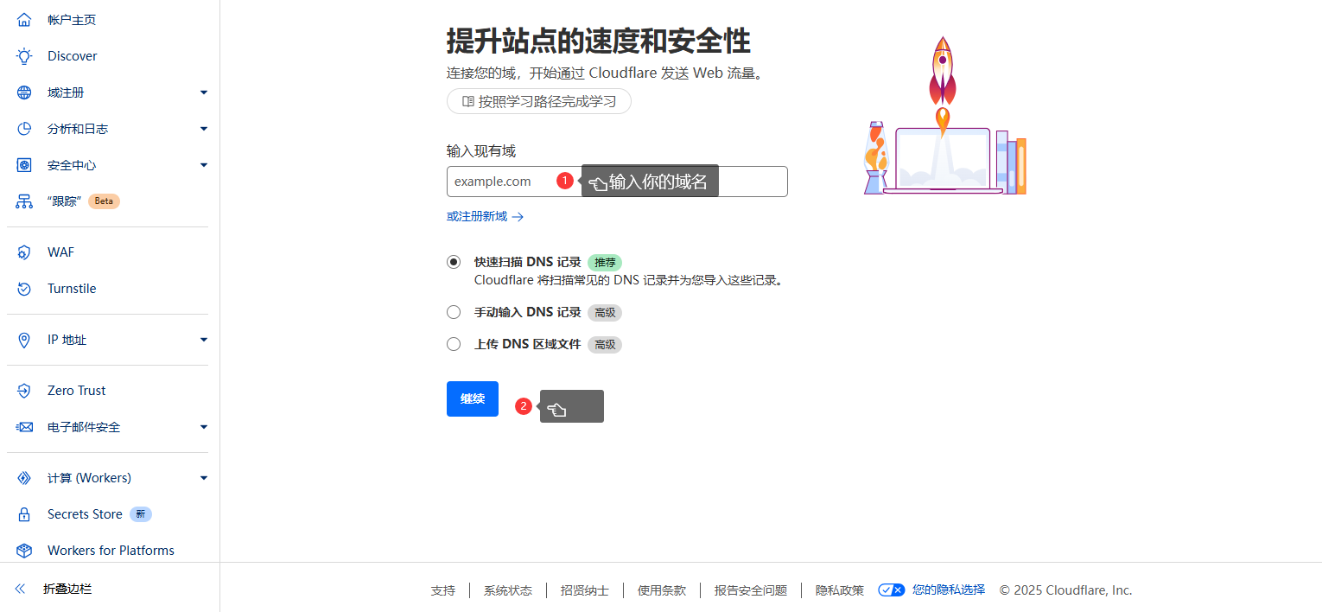1322x612 pixels.
Task: Choose 手动输入 DNS 记录 option
Action: pyautogui.click(x=454, y=312)
